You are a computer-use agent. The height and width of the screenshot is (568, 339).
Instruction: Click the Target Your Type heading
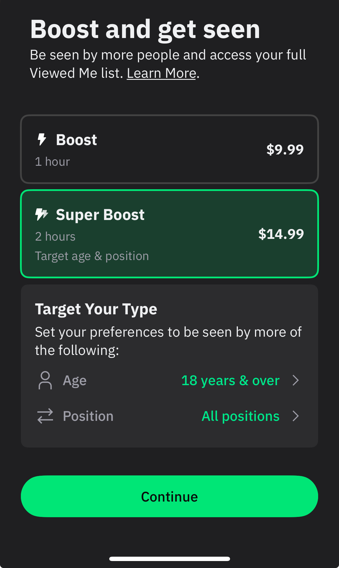[x=96, y=309]
